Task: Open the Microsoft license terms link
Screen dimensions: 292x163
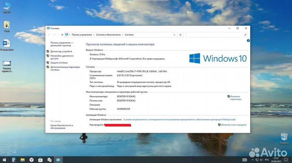Action: click(x=171, y=120)
